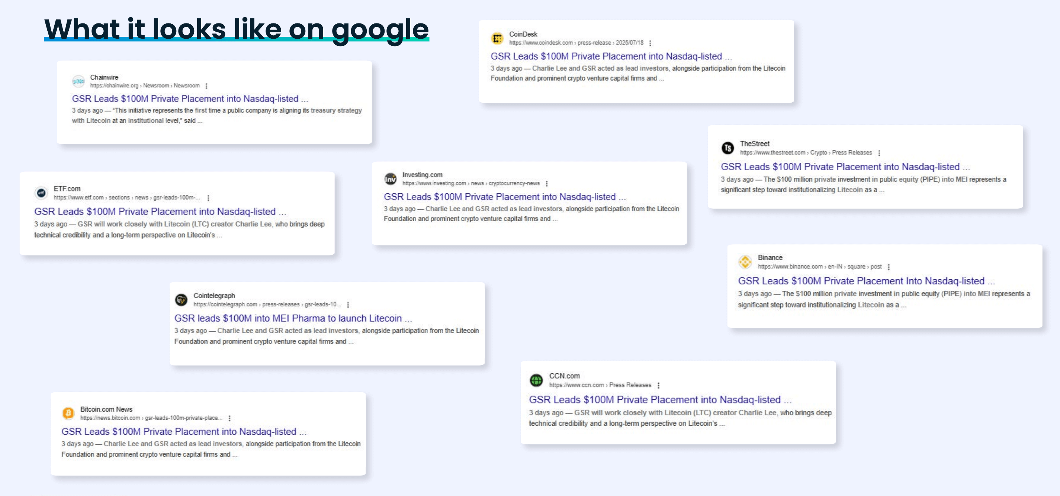This screenshot has height=496, width=1060.
Task: Click the Chainwire site favicon
Action: (x=78, y=81)
